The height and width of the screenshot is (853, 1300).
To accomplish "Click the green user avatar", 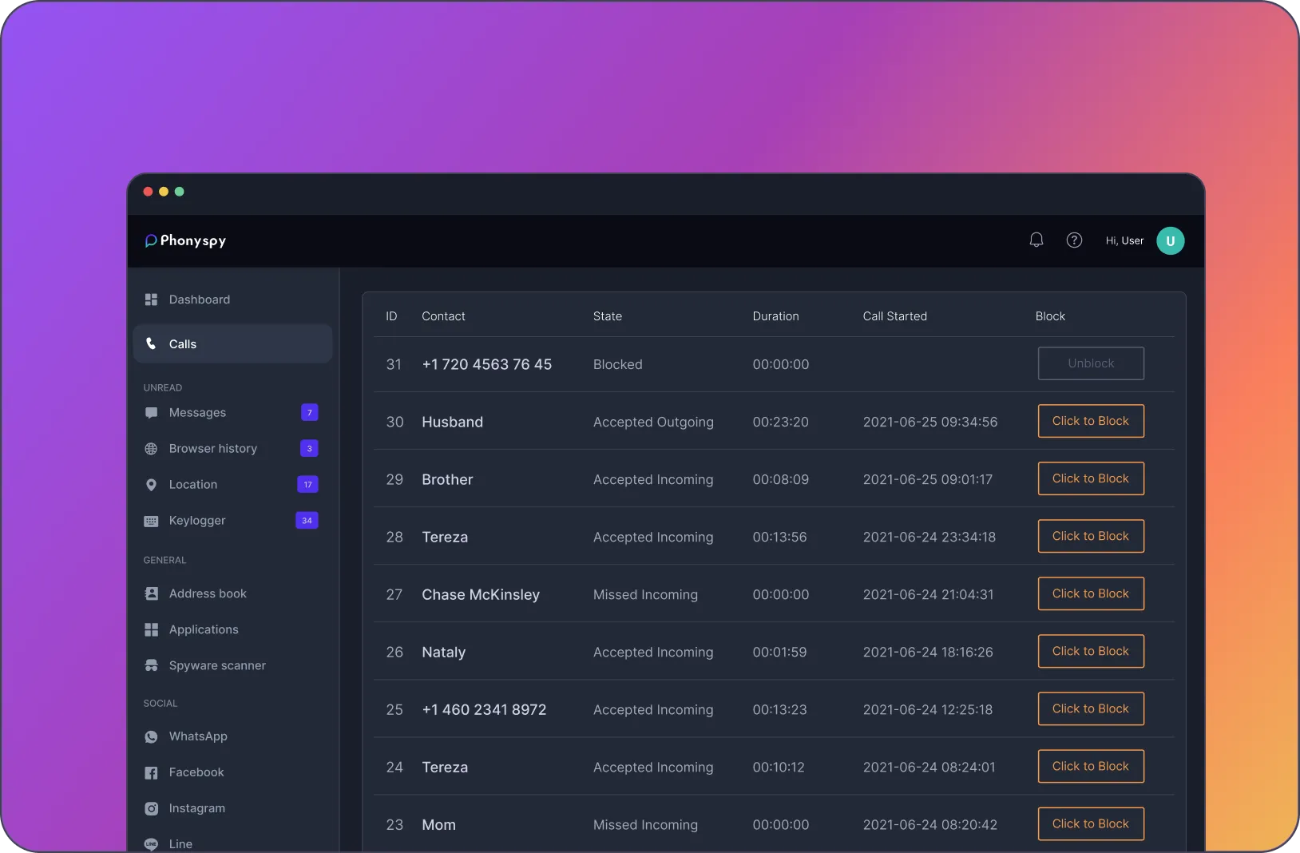I will click(x=1170, y=241).
